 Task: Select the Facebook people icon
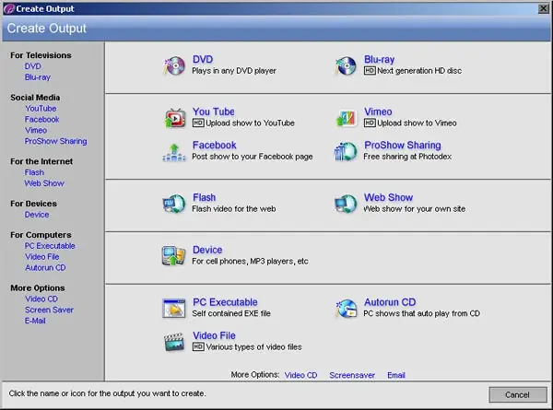174,152
